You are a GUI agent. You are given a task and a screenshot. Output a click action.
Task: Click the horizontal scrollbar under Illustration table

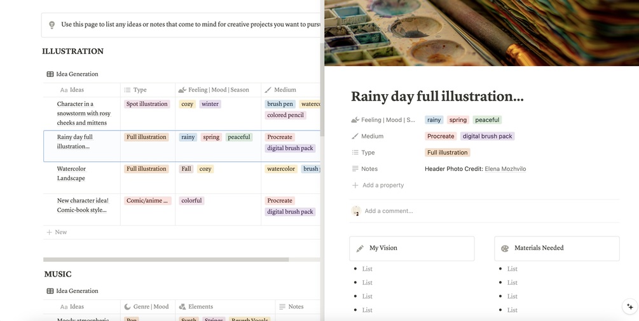click(x=166, y=259)
